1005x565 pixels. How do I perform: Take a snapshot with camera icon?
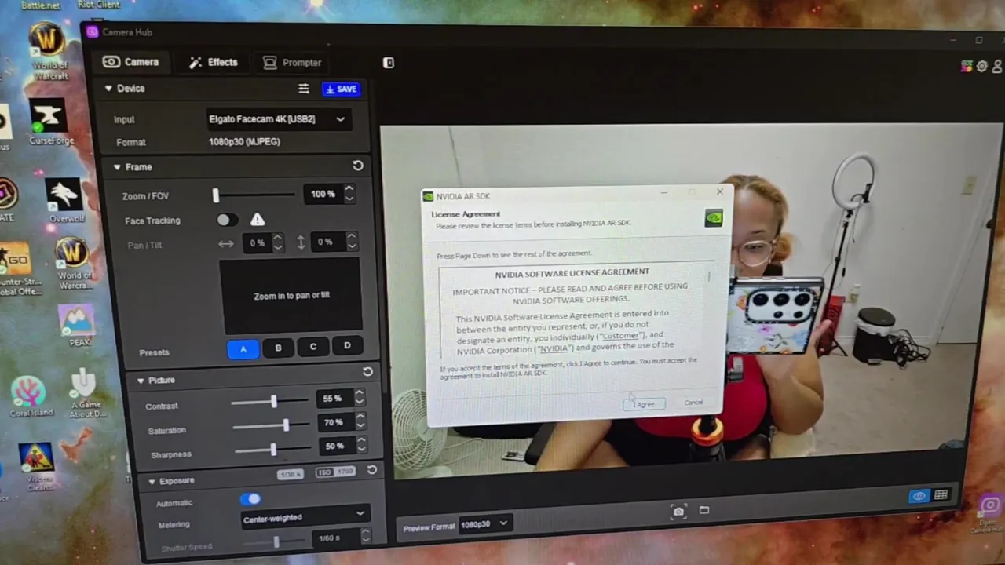tap(678, 512)
